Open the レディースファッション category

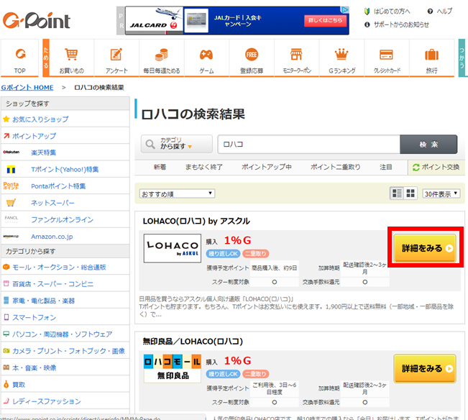tap(47, 401)
